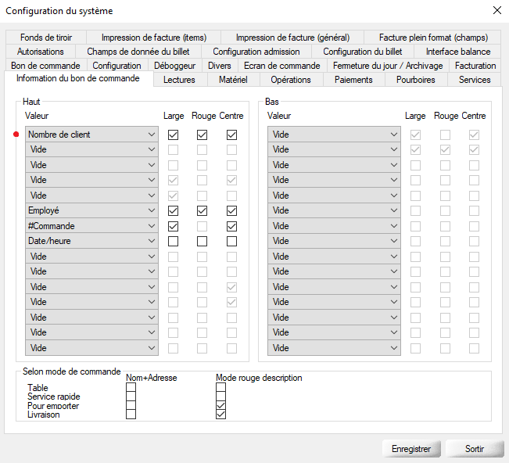The image size is (509, 463).
Task: Open the Configuration tab
Action: coord(116,66)
